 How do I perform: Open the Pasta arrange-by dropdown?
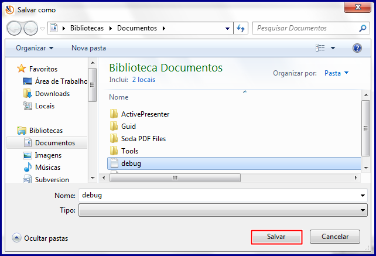click(x=336, y=73)
